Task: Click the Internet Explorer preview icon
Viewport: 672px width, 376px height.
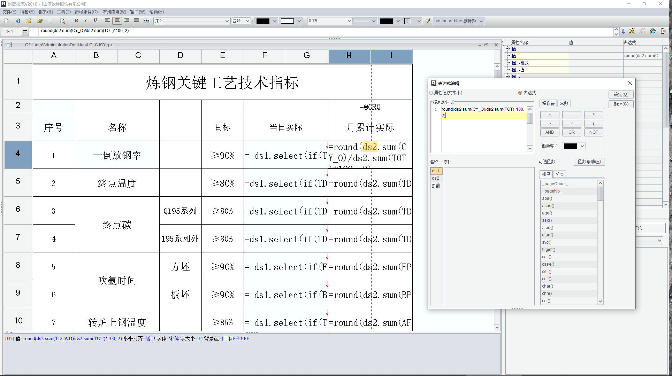Action: coord(653,31)
